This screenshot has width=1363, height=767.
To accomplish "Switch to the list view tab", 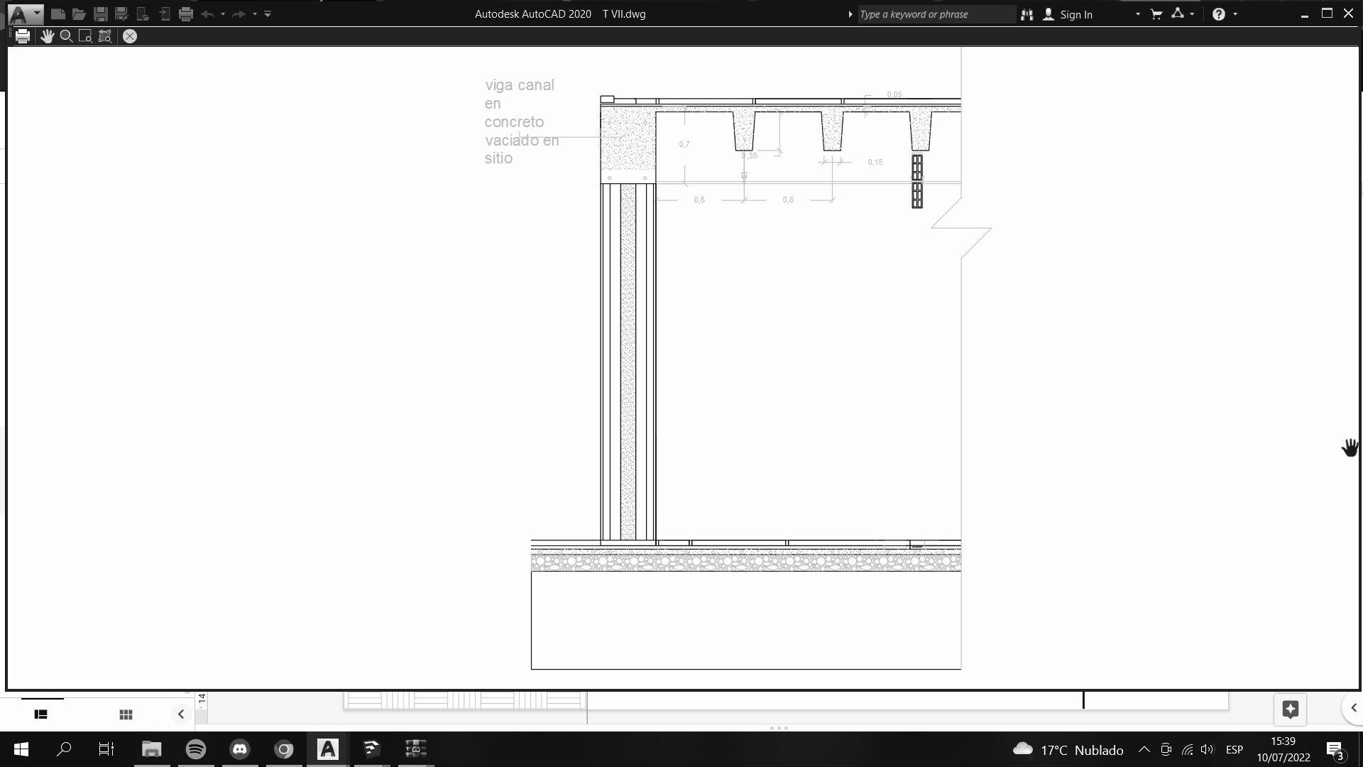I will (41, 714).
